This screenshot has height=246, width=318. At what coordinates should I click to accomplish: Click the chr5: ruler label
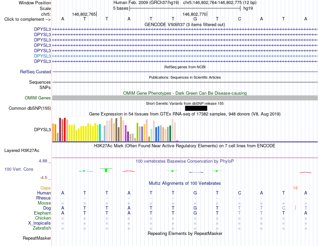(x=46, y=14)
